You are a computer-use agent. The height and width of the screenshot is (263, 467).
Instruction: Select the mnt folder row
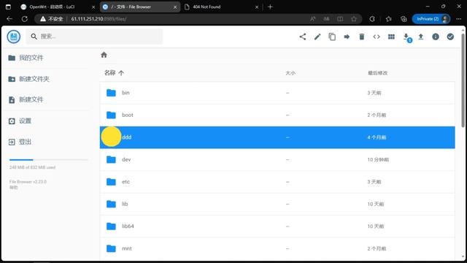tap(277, 248)
